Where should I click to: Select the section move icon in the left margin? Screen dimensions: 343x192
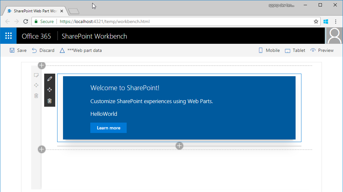click(36, 85)
